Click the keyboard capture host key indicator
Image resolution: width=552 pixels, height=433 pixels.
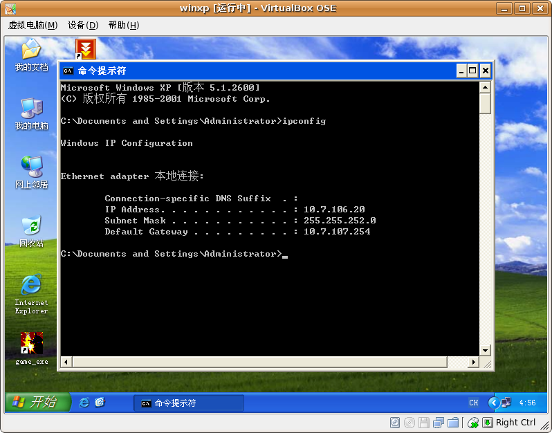[488, 423]
